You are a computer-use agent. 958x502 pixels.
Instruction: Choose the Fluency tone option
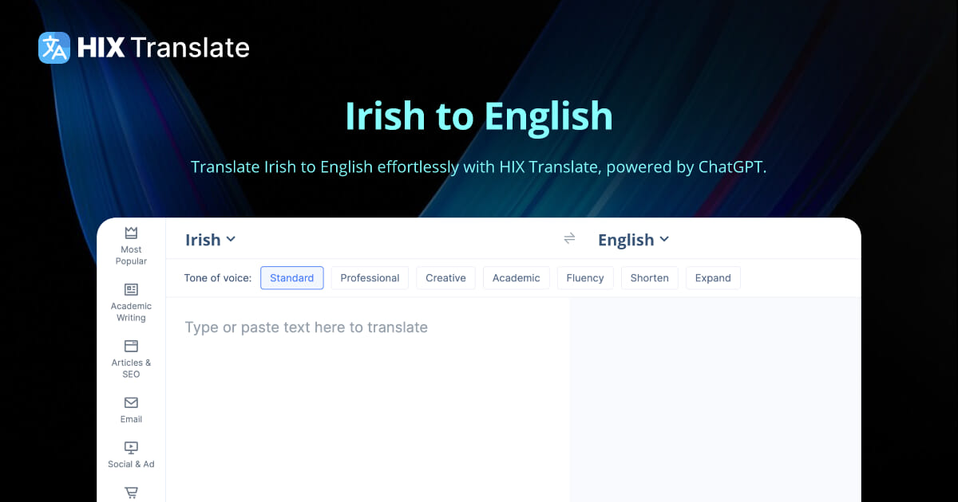click(585, 277)
